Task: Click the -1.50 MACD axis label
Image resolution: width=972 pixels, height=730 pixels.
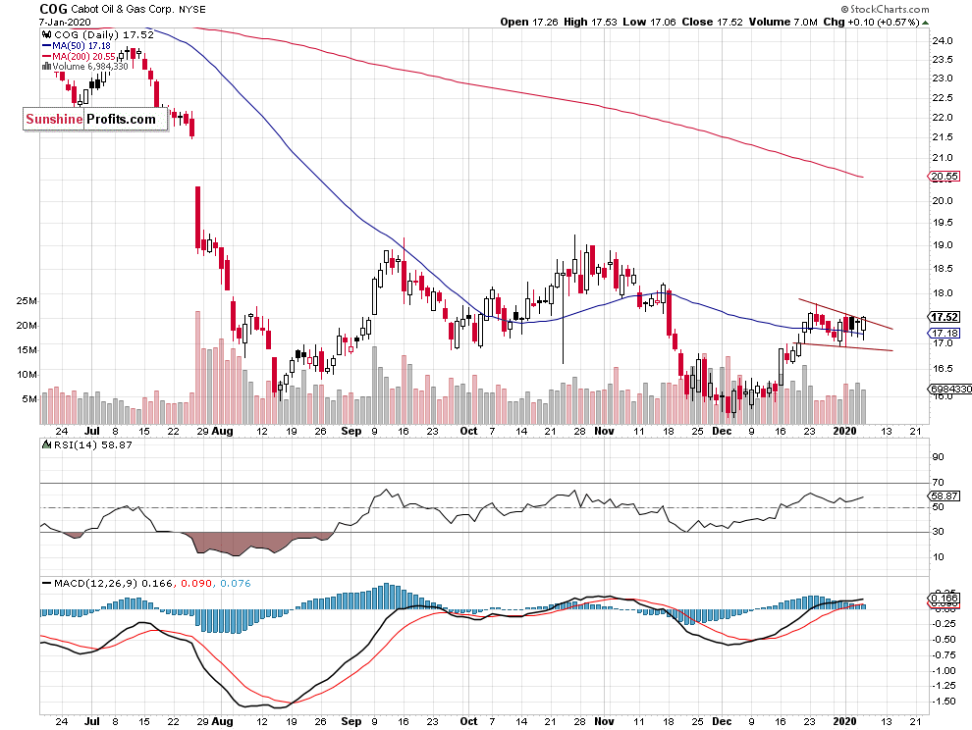Action: (x=943, y=702)
